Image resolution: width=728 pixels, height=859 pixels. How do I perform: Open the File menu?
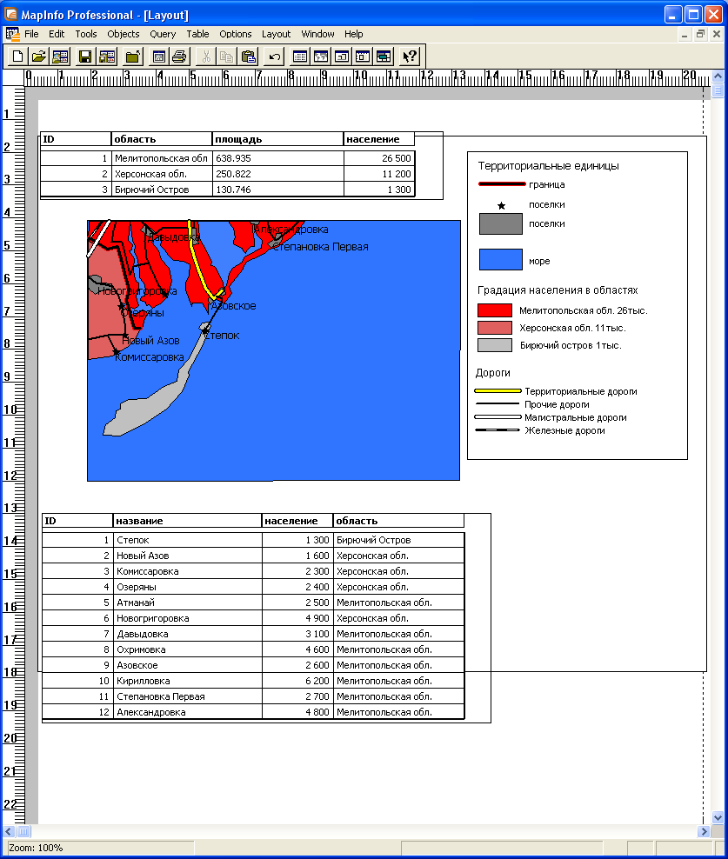click(32, 34)
